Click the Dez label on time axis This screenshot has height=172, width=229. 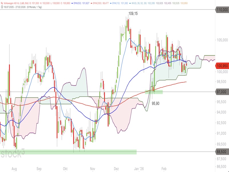[x=117, y=169]
